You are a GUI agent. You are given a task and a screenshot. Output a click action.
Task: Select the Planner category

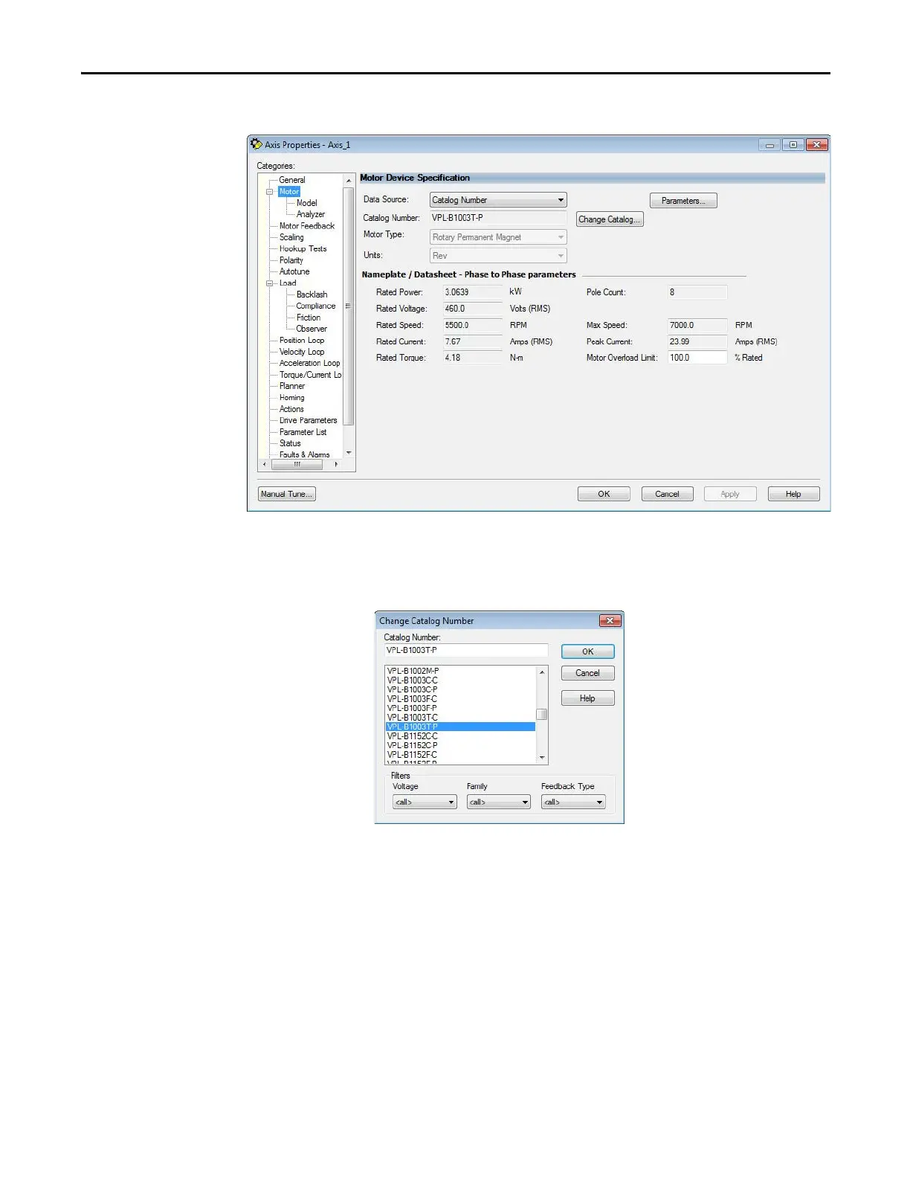point(291,386)
